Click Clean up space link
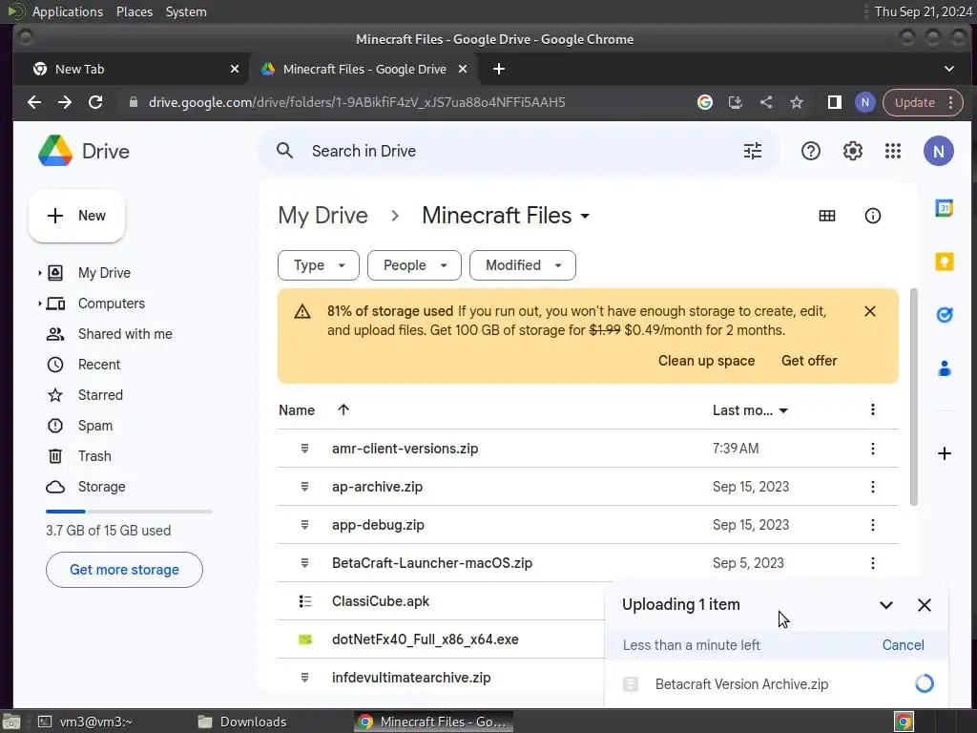The image size is (977, 733). point(706,361)
